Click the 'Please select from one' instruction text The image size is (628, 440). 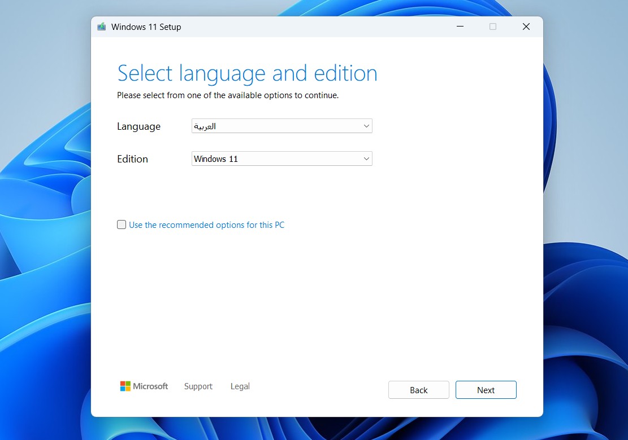[x=227, y=95]
